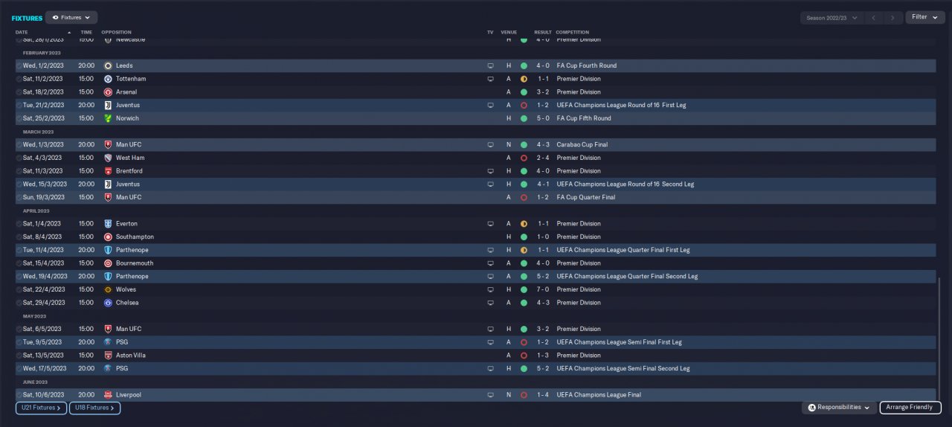
Task: Click the Chelsea club badge
Action: click(108, 303)
